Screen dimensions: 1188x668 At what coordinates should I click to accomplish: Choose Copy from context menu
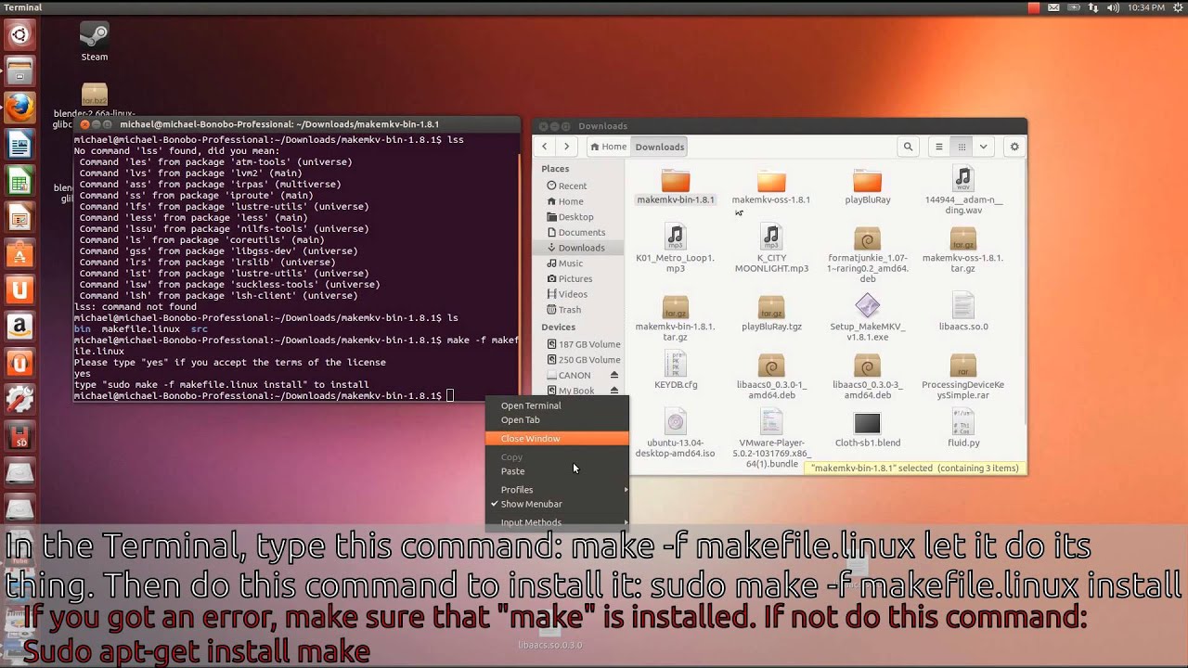[x=557, y=456]
